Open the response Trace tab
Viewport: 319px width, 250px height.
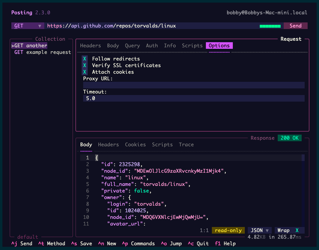[x=186, y=144]
